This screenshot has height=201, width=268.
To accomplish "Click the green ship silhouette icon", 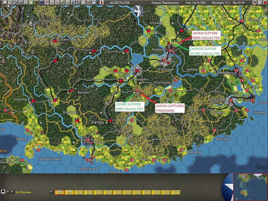I will 68,3.
